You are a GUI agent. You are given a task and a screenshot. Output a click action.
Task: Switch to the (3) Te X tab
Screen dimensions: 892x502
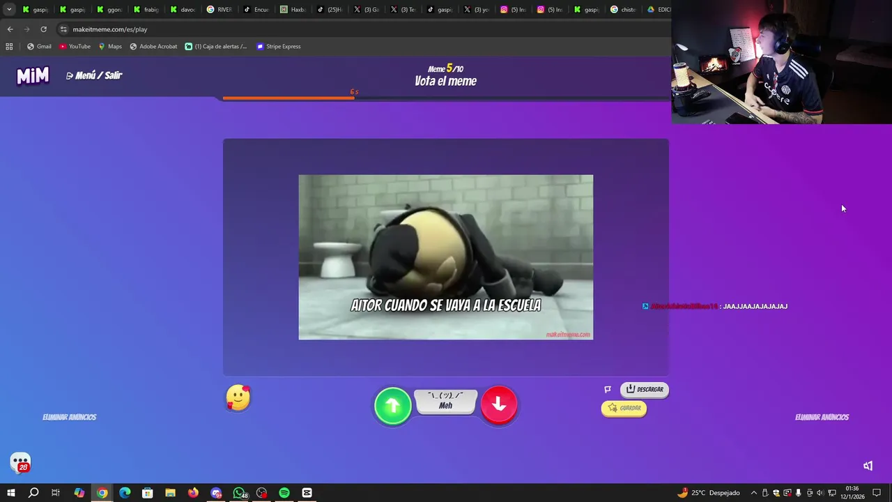coord(403,10)
